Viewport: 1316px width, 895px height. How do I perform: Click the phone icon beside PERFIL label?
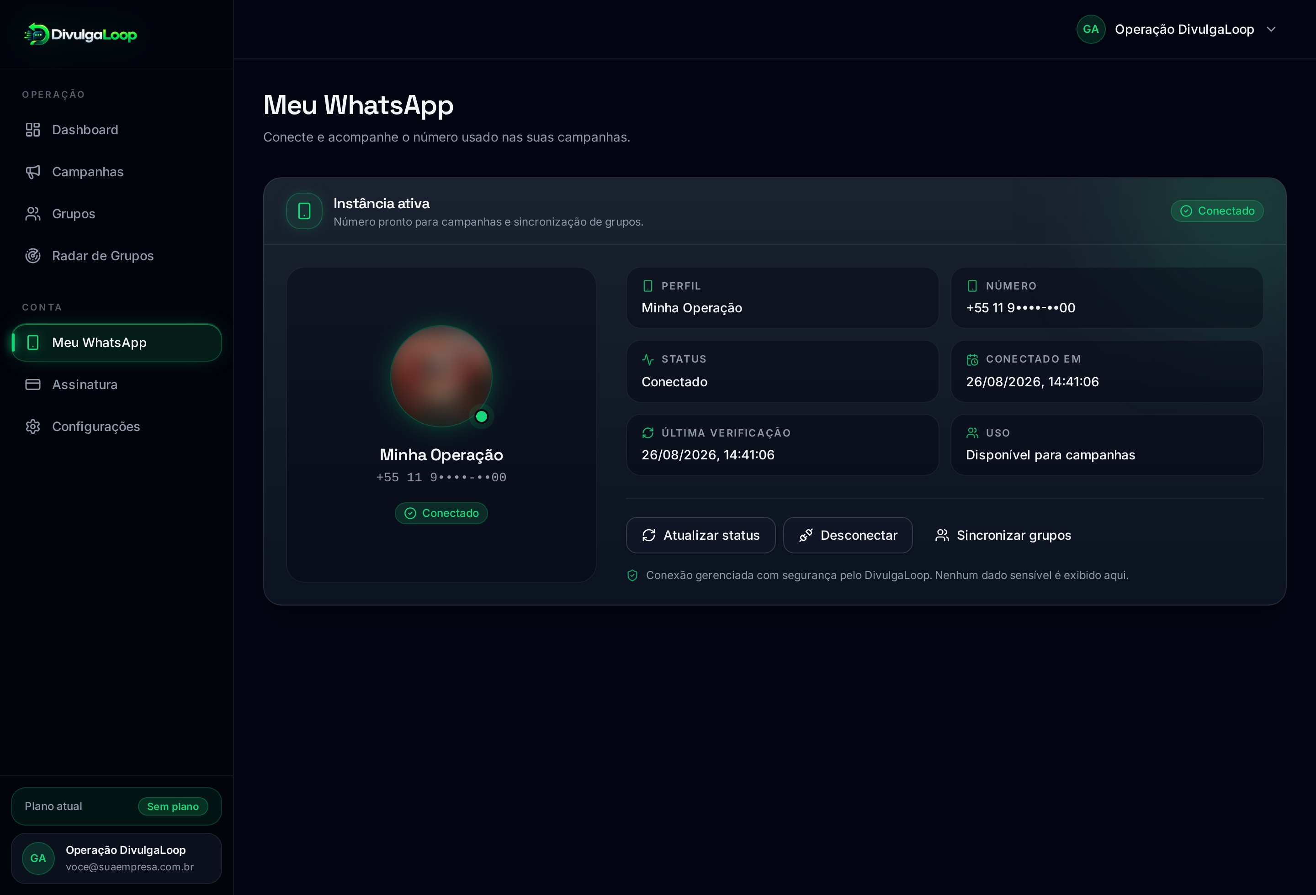pos(648,286)
